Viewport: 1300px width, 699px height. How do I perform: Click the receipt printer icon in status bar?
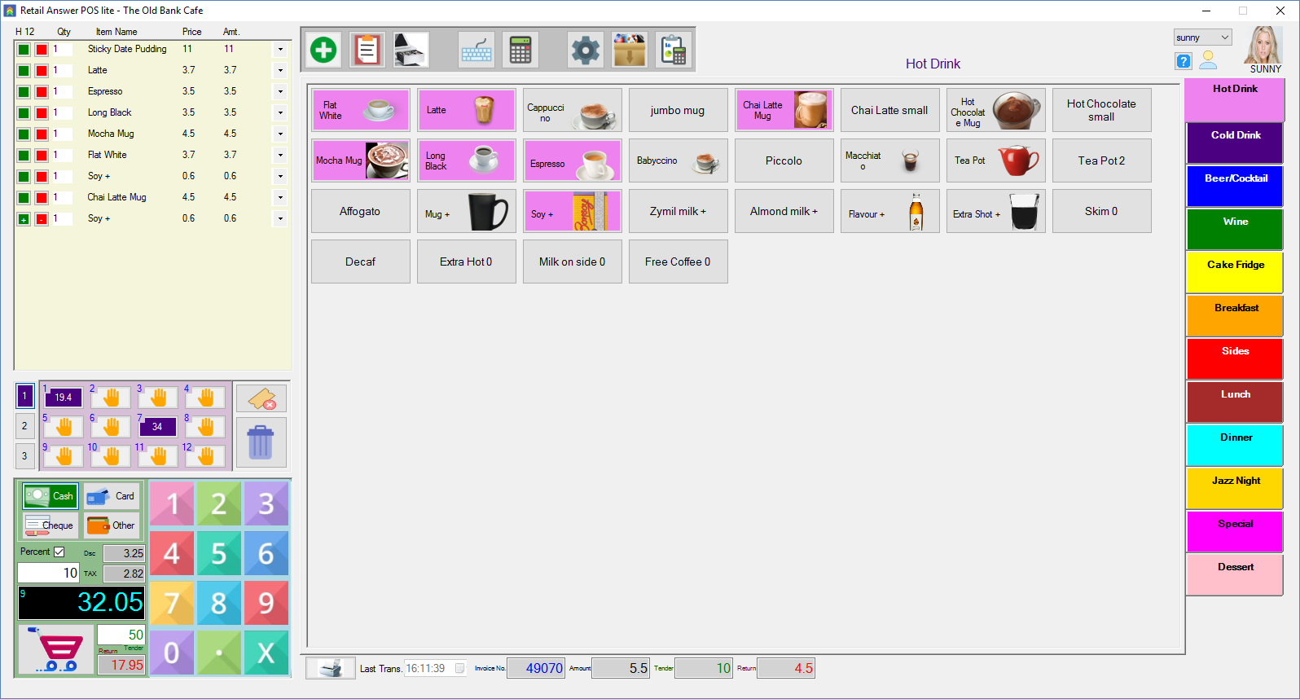click(330, 668)
